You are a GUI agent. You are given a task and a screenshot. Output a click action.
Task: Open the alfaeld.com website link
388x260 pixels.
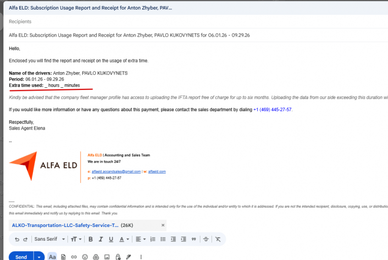[x=157, y=172]
